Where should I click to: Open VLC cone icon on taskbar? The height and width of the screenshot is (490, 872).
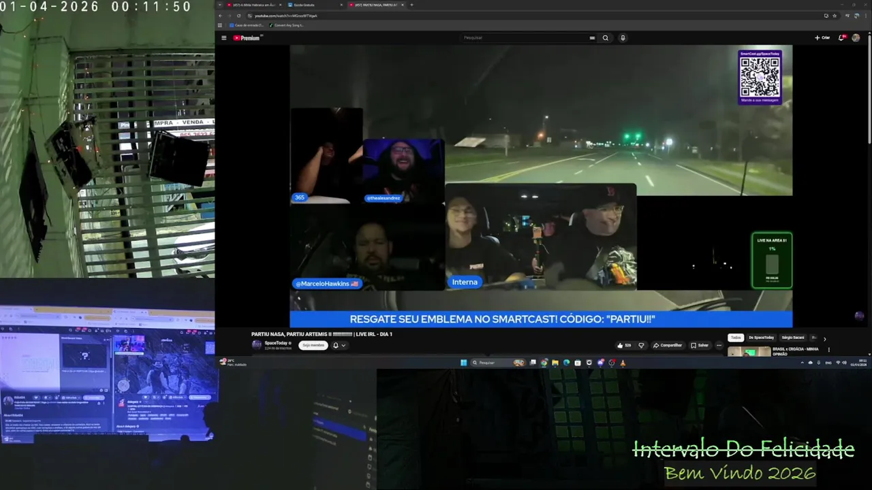(623, 363)
